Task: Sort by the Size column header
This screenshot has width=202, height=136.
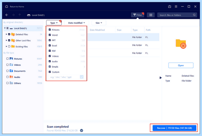Action: click(119, 30)
